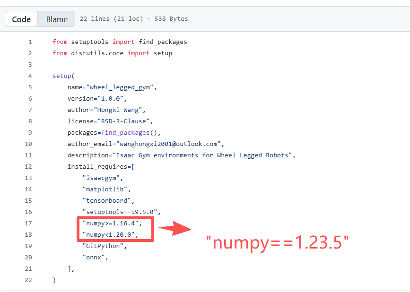410x292 pixels.
Task: Select line number 3
Action: click(30, 65)
